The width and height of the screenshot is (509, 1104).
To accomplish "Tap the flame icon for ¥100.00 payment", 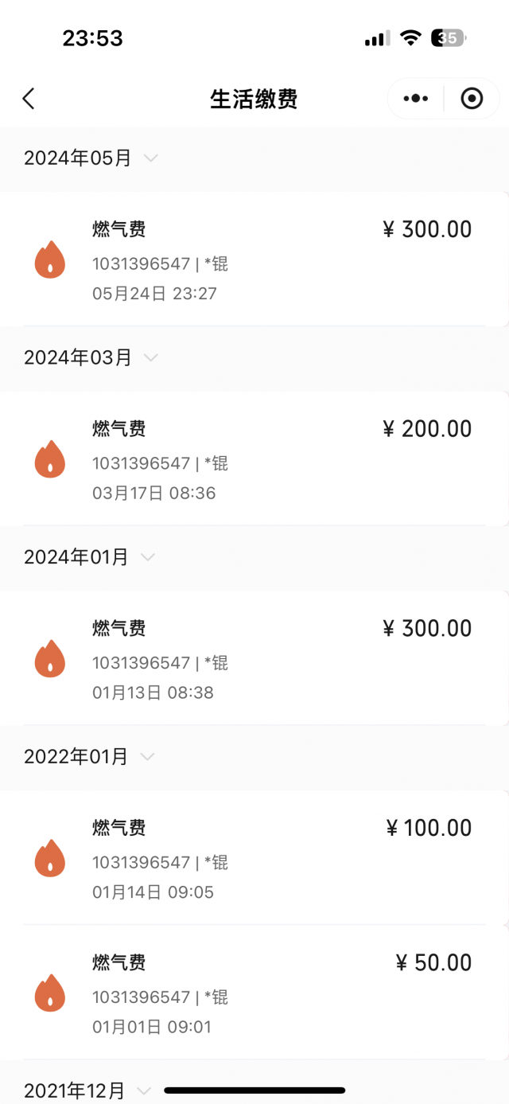I will 49,858.
